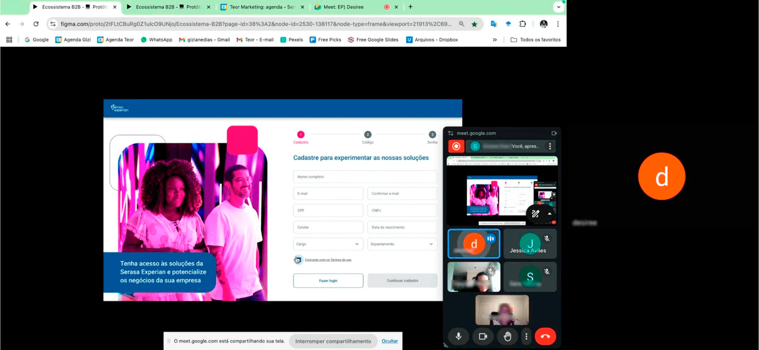Click the Fazer login button

pyautogui.click(x=328, y=281)
